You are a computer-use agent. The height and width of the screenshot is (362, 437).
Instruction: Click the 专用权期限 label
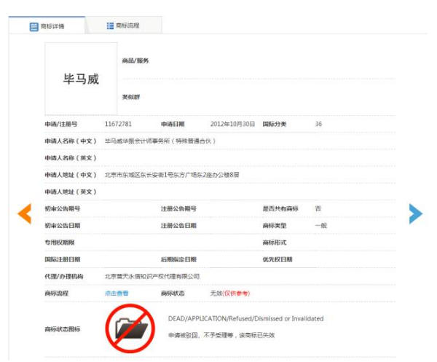[60, 243]
